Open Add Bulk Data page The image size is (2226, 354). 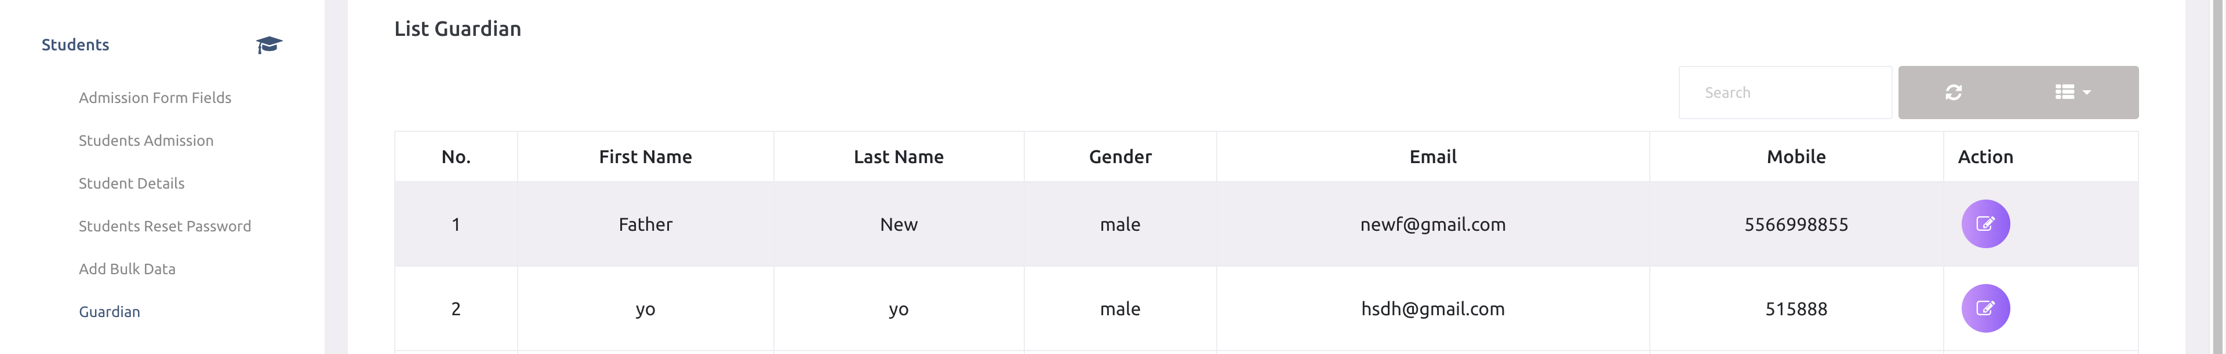pyautogui.click(x=127, y=269)
